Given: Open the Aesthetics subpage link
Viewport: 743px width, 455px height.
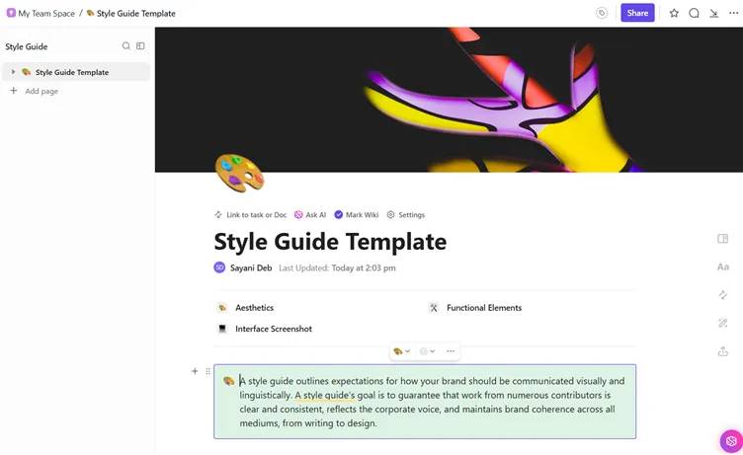Looking at the screenshot, I should (x=255, y=308).
